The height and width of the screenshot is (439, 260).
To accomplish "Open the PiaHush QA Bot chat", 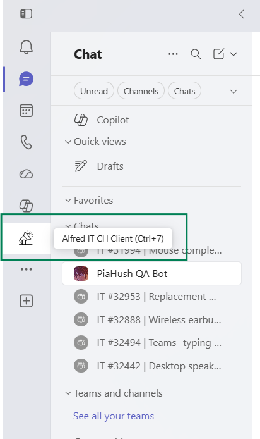I will point(151,273).
